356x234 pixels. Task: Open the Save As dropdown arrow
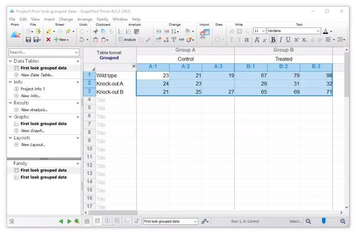click(x=40, y=40)
